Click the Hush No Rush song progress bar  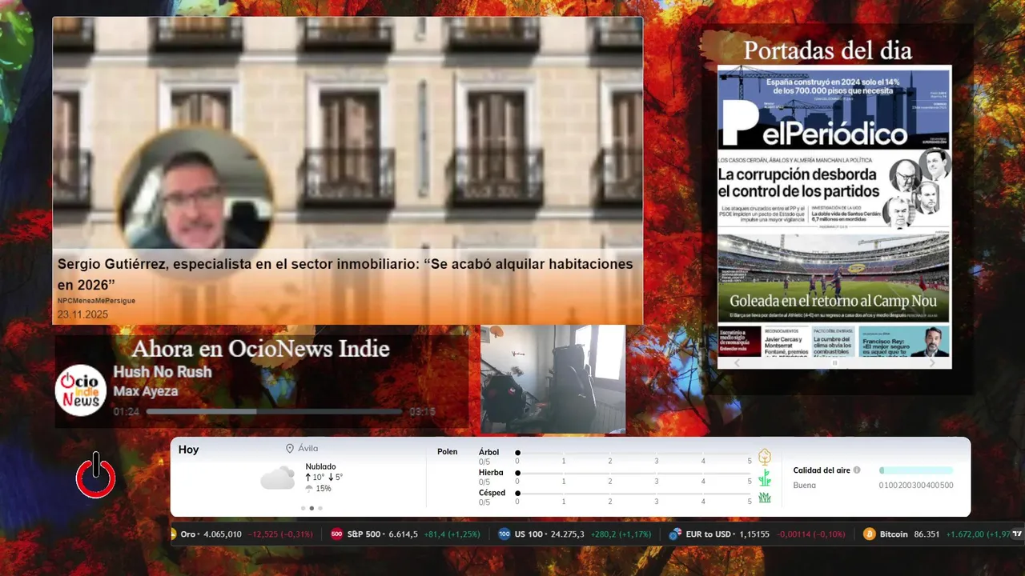click(274, 411)
